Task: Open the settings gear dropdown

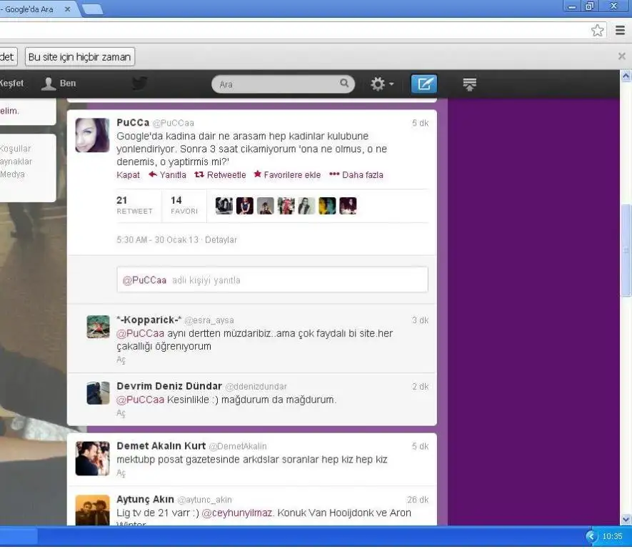Action: (x=381, y=84)
